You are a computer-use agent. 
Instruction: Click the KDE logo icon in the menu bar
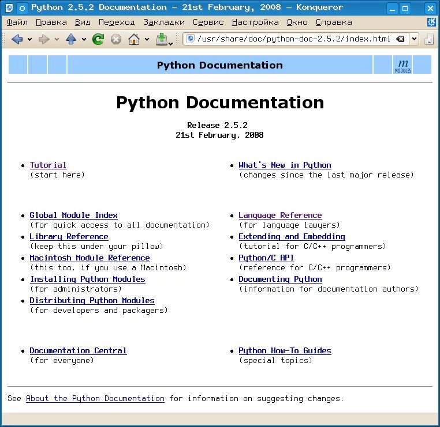[431, 22]
